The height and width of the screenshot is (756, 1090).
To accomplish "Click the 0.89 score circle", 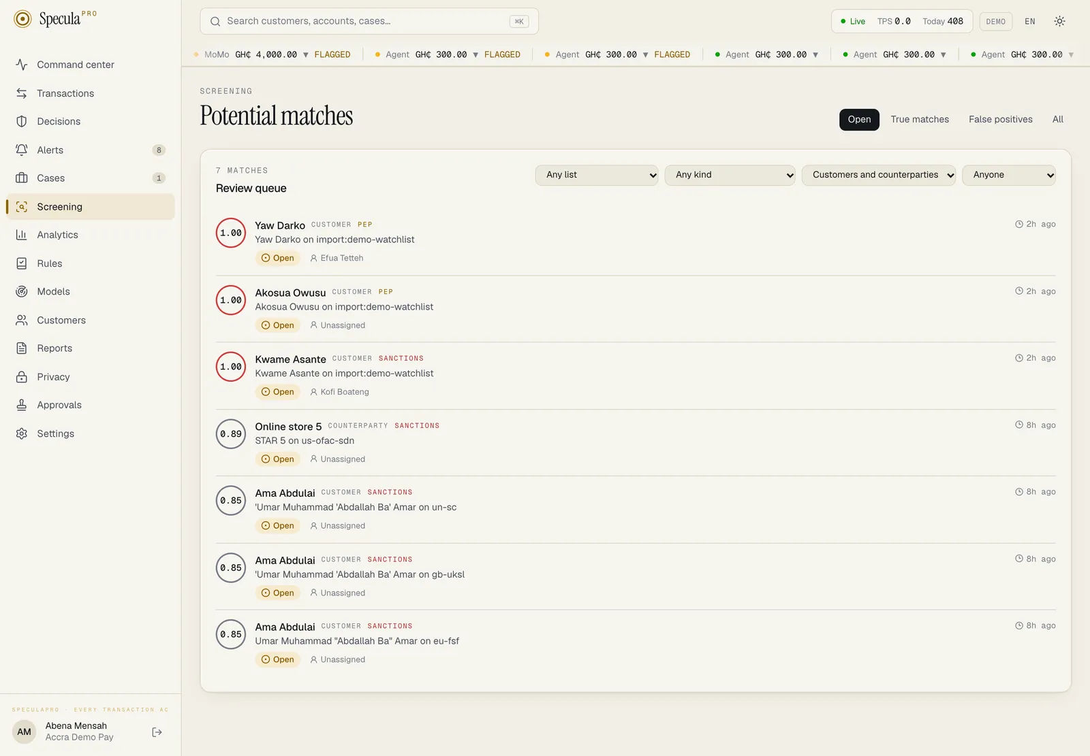I will pos(231,434).
